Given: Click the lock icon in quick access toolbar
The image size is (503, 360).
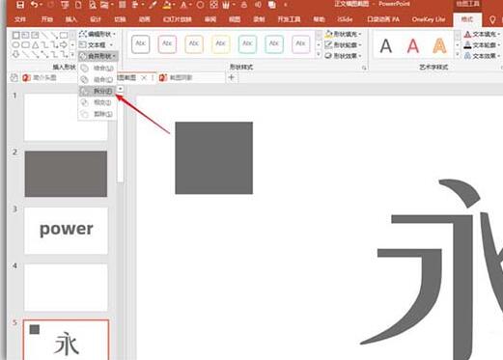Looking at the screenshot, I should pos(244,5).
